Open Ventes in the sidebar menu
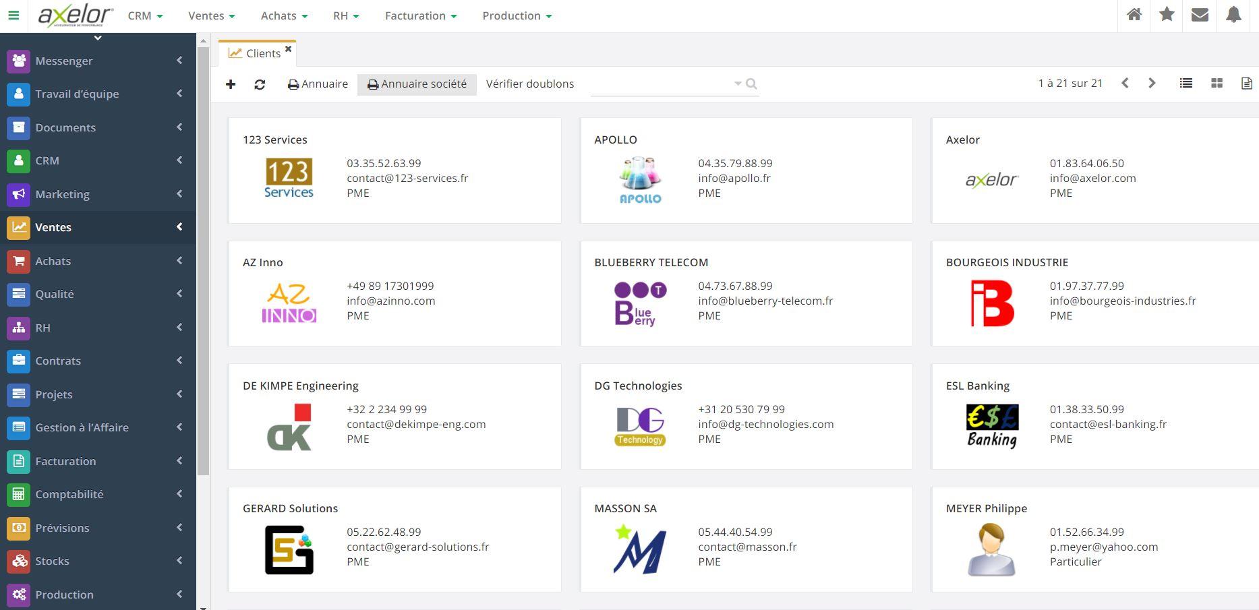This screenshot has width=1259, height=610. [x=98, y=227]
